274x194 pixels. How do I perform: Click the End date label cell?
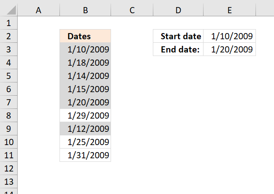178,49
